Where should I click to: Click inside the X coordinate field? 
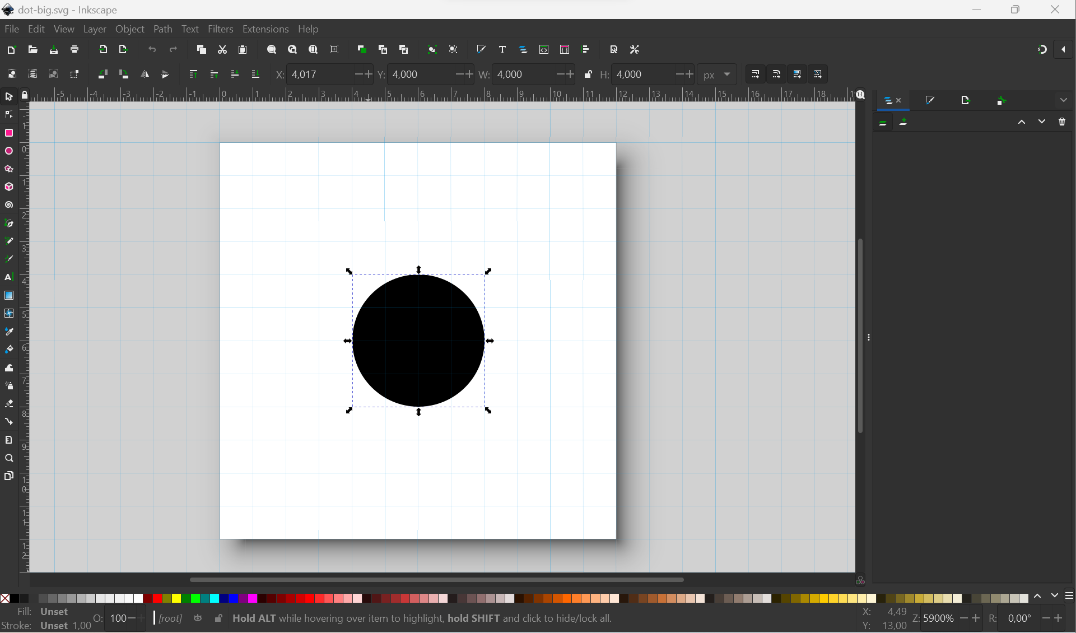click(319, 74)
